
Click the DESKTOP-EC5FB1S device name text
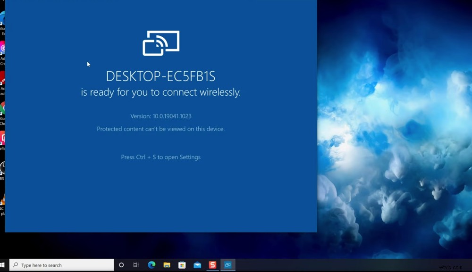[160, 76]
